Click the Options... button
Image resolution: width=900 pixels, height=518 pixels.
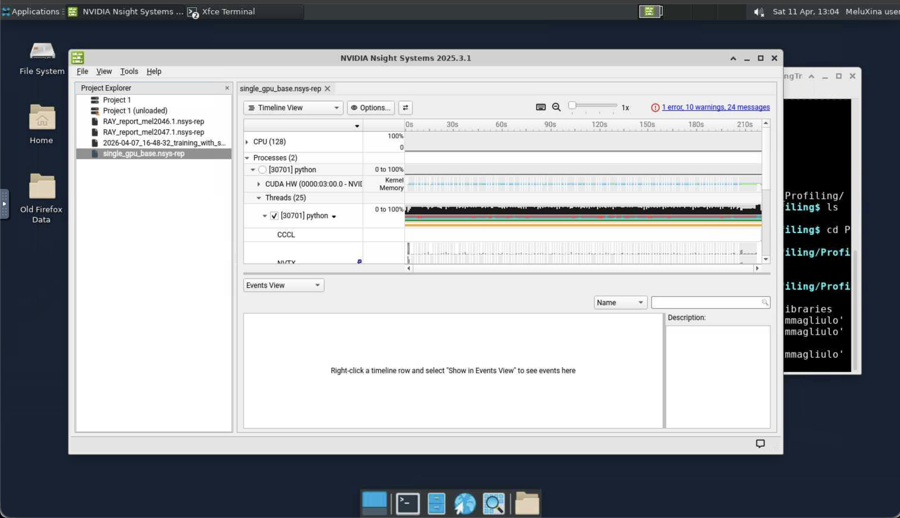click(371, 108)
